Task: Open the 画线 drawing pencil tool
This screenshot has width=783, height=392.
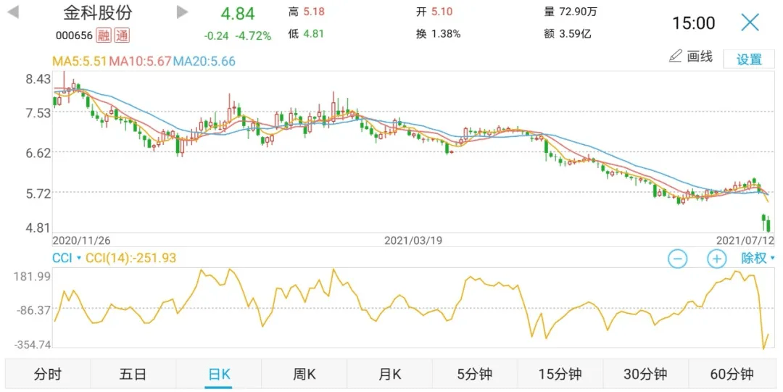Action: click(x=691, y=57)
